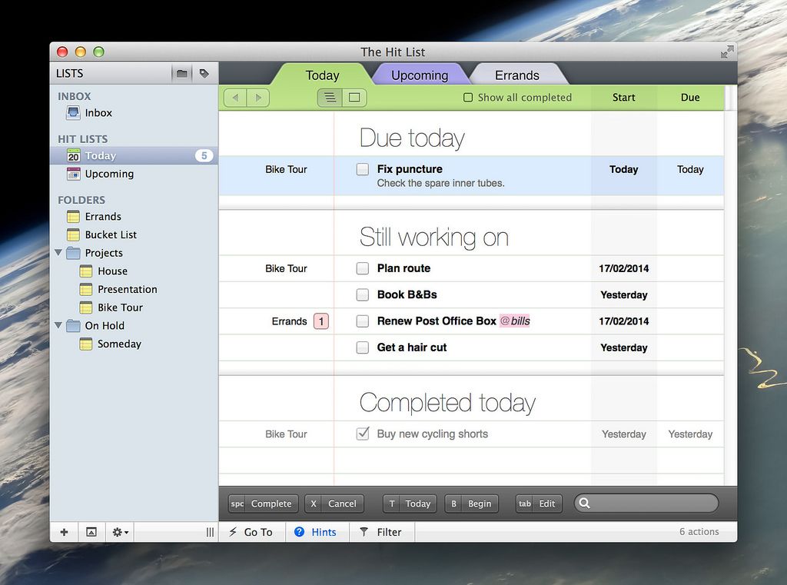Uncheck Buy new cycling shorts task
The height and width of the screenshot is (585, 787).
tap(363, 434)
